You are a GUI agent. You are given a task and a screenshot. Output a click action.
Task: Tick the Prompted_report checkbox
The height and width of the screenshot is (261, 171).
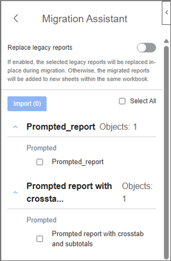click(40, 162)
